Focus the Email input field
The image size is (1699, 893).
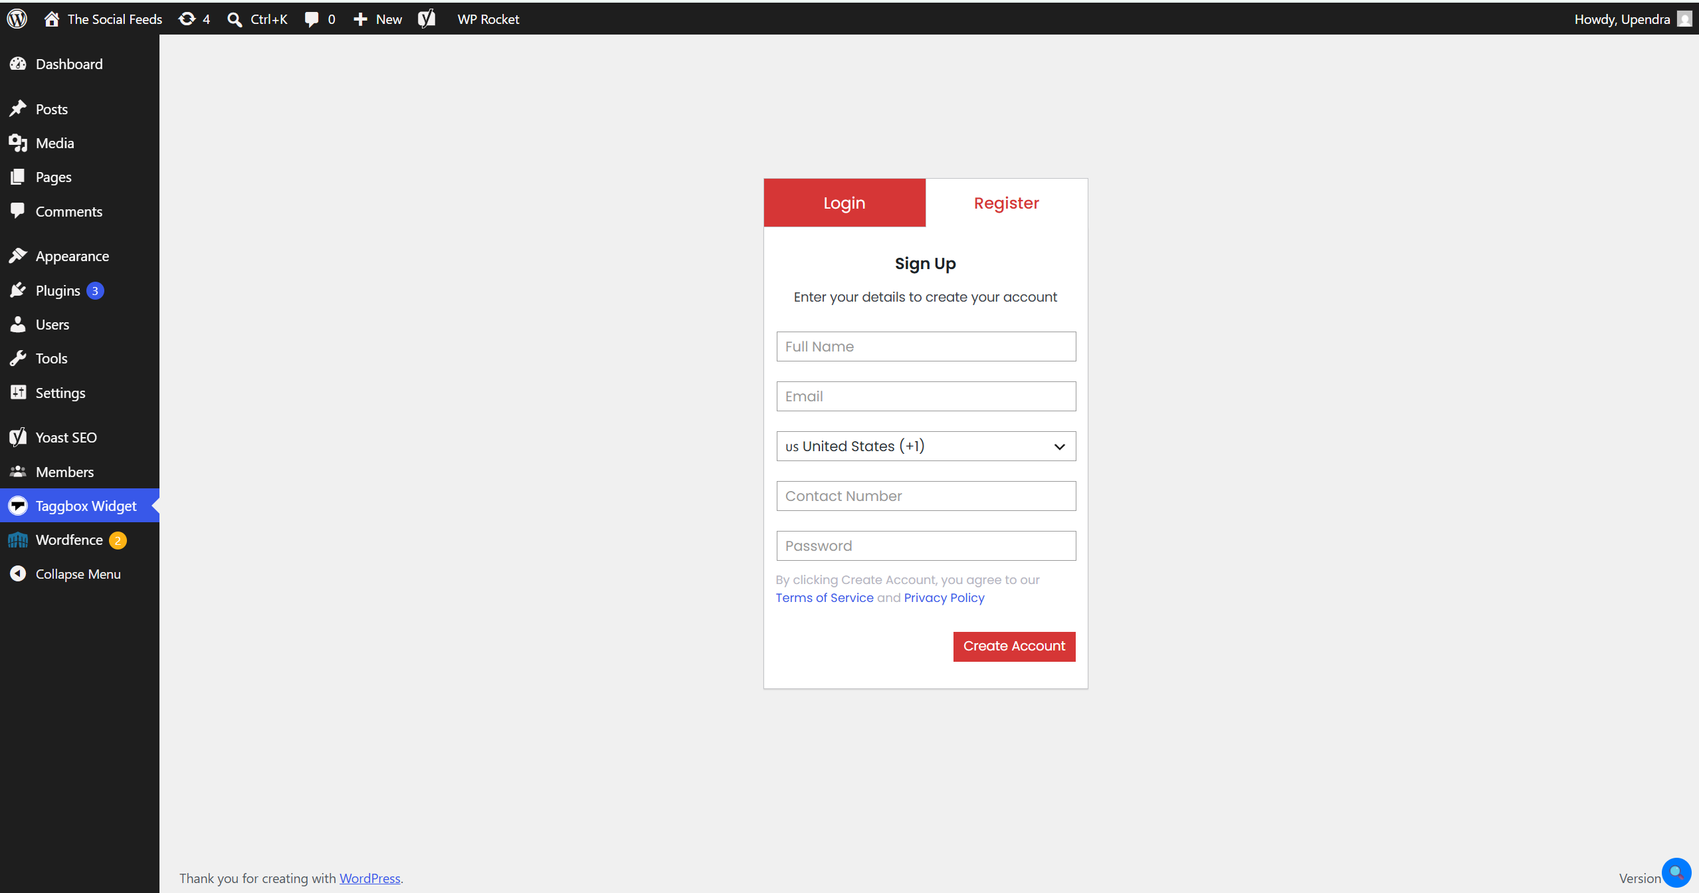tap(926, 396)
